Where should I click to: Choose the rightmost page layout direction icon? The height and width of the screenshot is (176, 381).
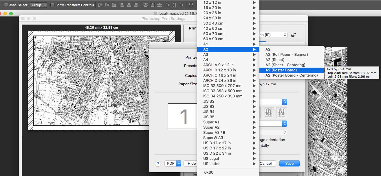(281, 112)
